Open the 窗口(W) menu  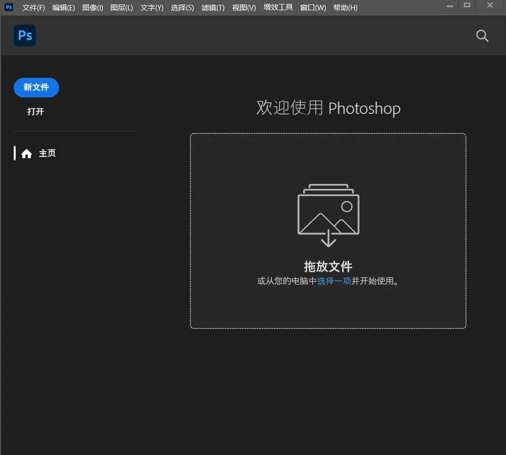tap(313, 7)
